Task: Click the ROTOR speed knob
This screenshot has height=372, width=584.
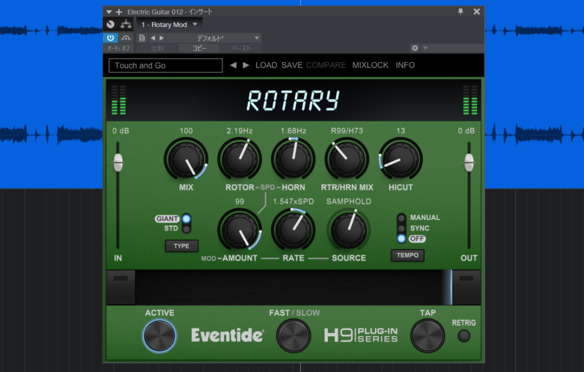Action: 240,159
